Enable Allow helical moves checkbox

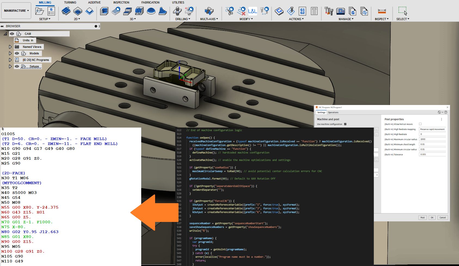(420, 124)
